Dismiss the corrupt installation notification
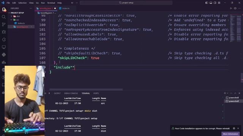This screenshot has width=243, height=136. [x=238, y=128]
